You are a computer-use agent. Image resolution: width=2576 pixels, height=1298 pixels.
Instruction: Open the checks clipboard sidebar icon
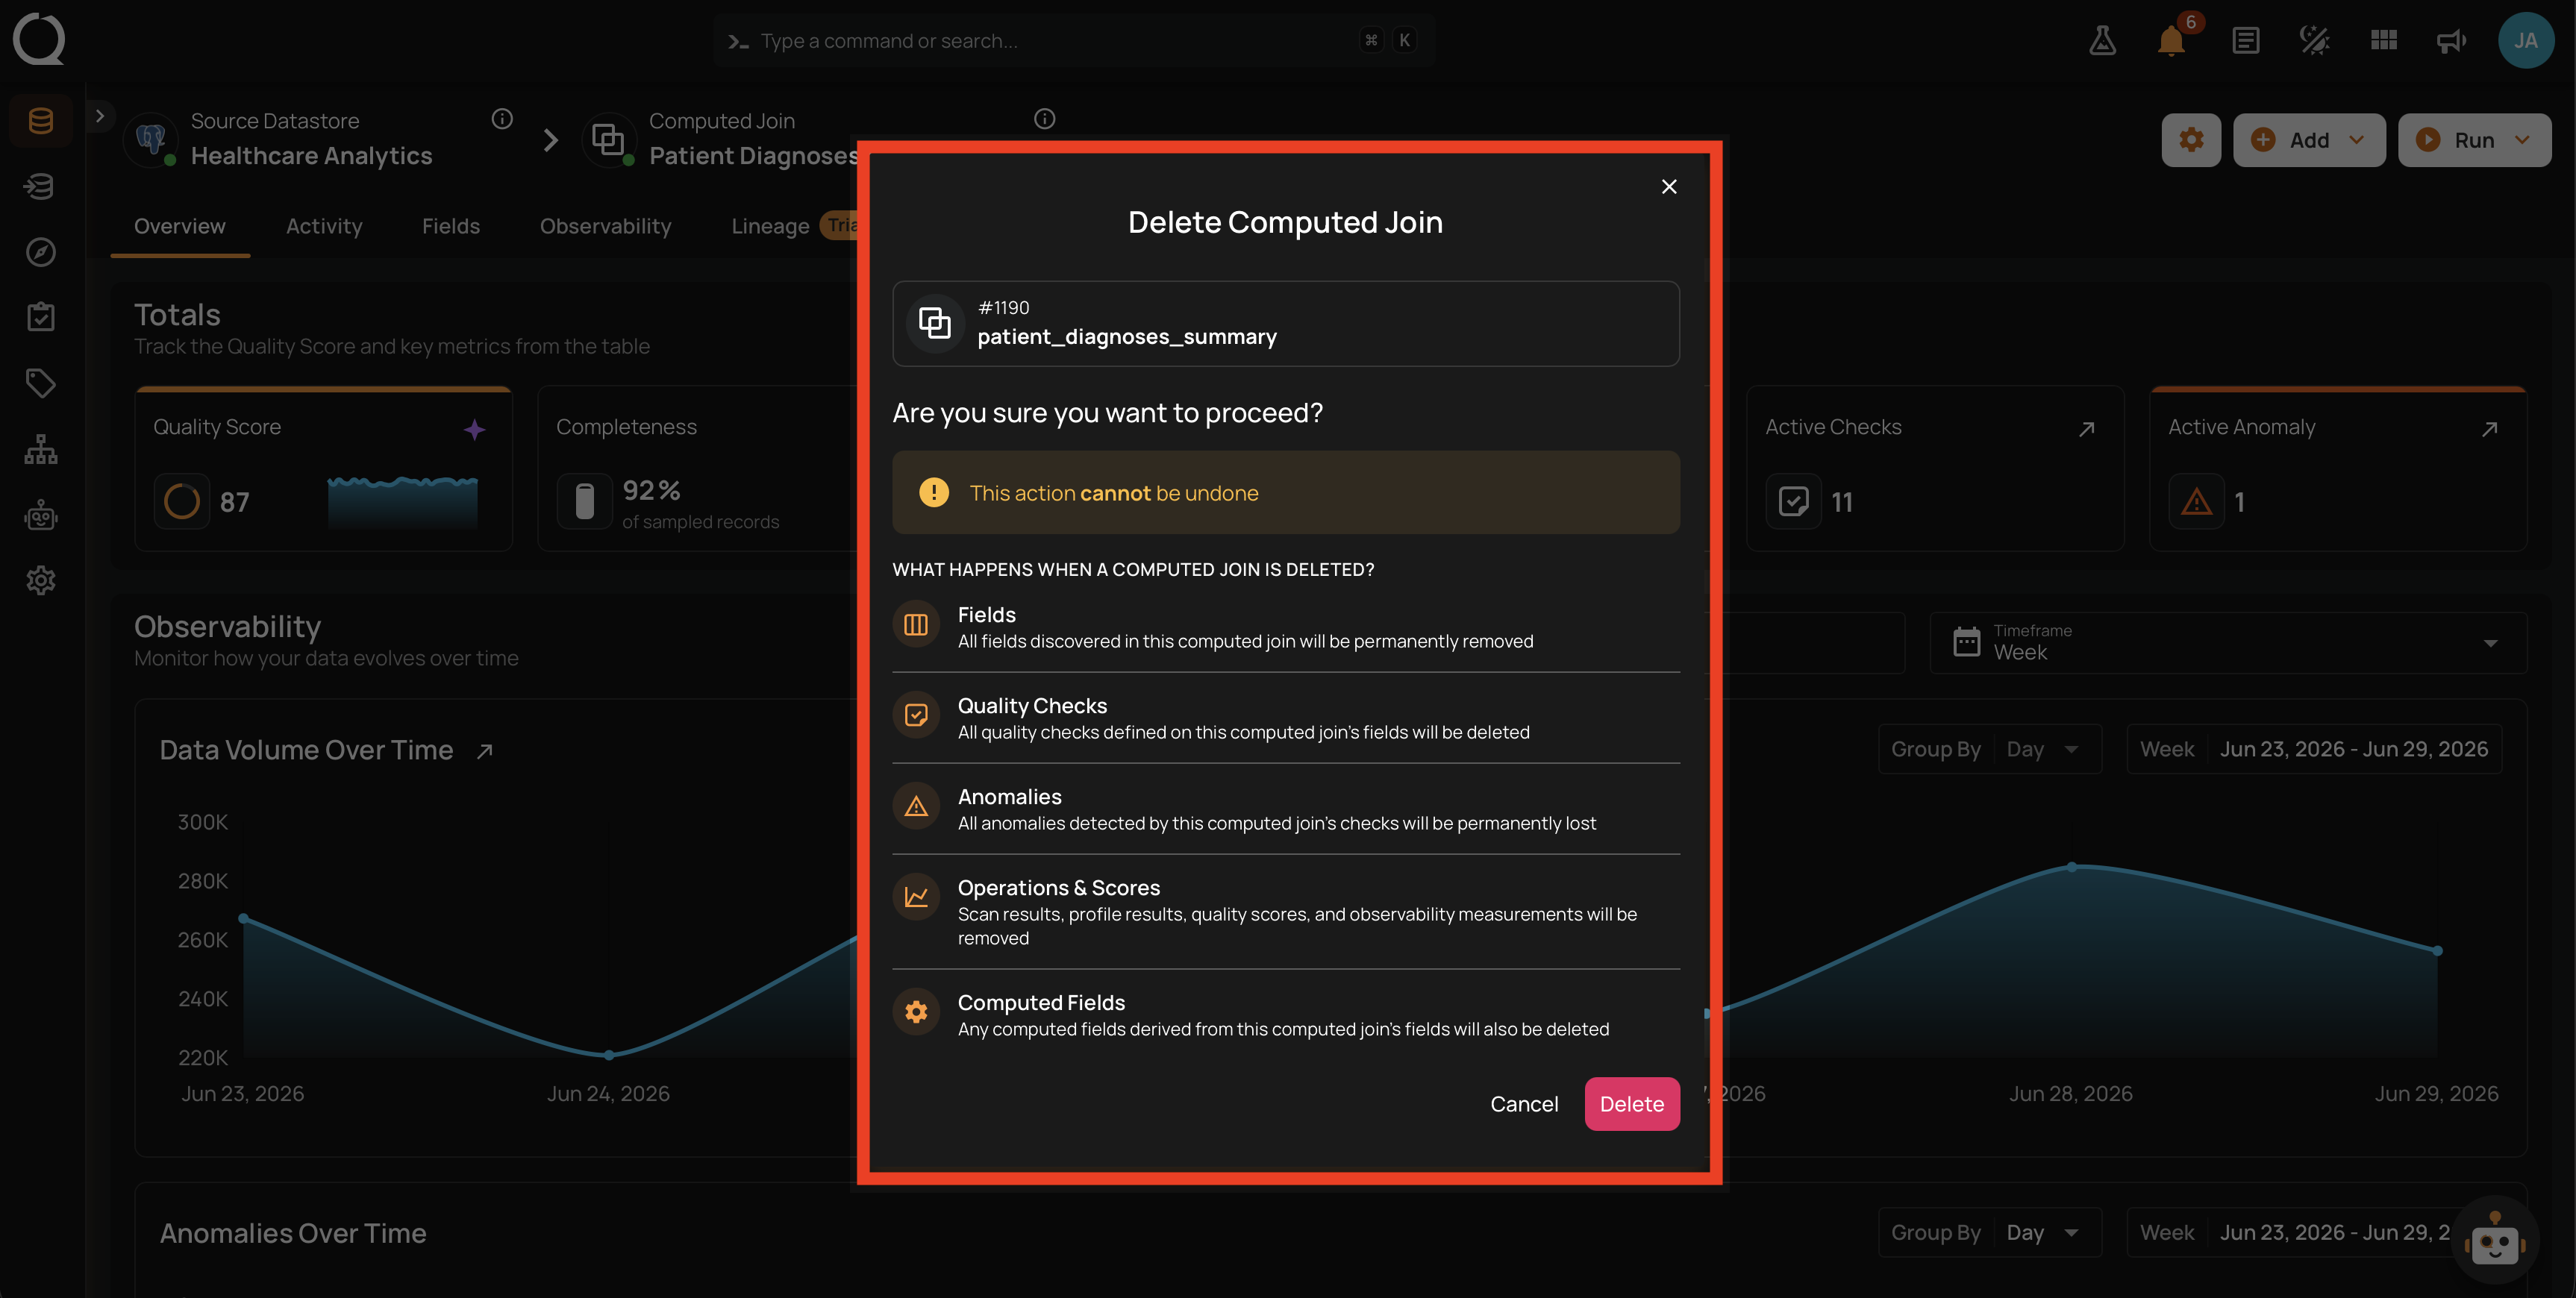[x=41, y=317]
